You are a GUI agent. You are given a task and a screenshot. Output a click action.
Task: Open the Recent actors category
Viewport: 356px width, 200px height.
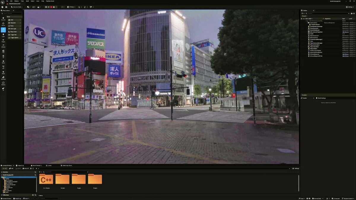pos(3,24)
